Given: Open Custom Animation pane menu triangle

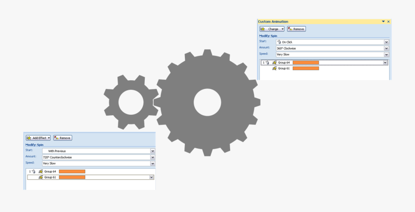Looking at the screenshot, I should tap(383, 22).
